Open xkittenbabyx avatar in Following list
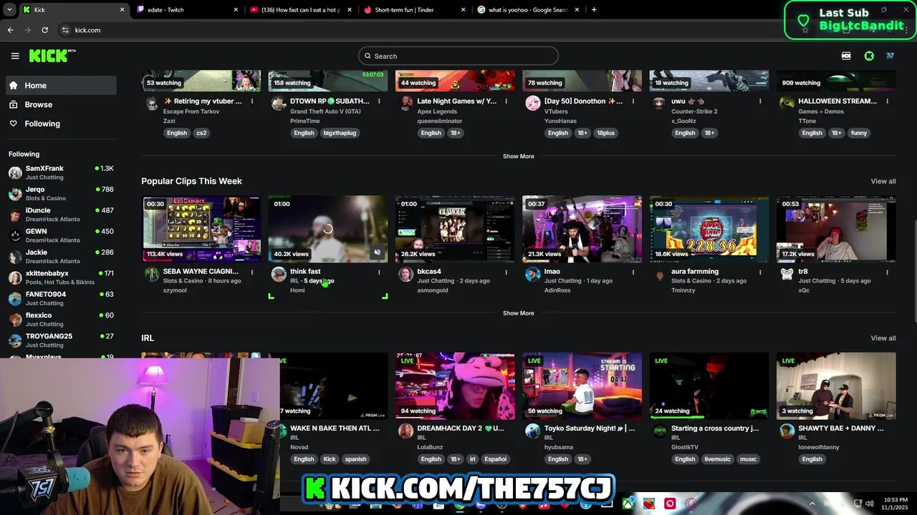This screenshot has width=917, height=515. pyautogui.click(x=15, y=278)
